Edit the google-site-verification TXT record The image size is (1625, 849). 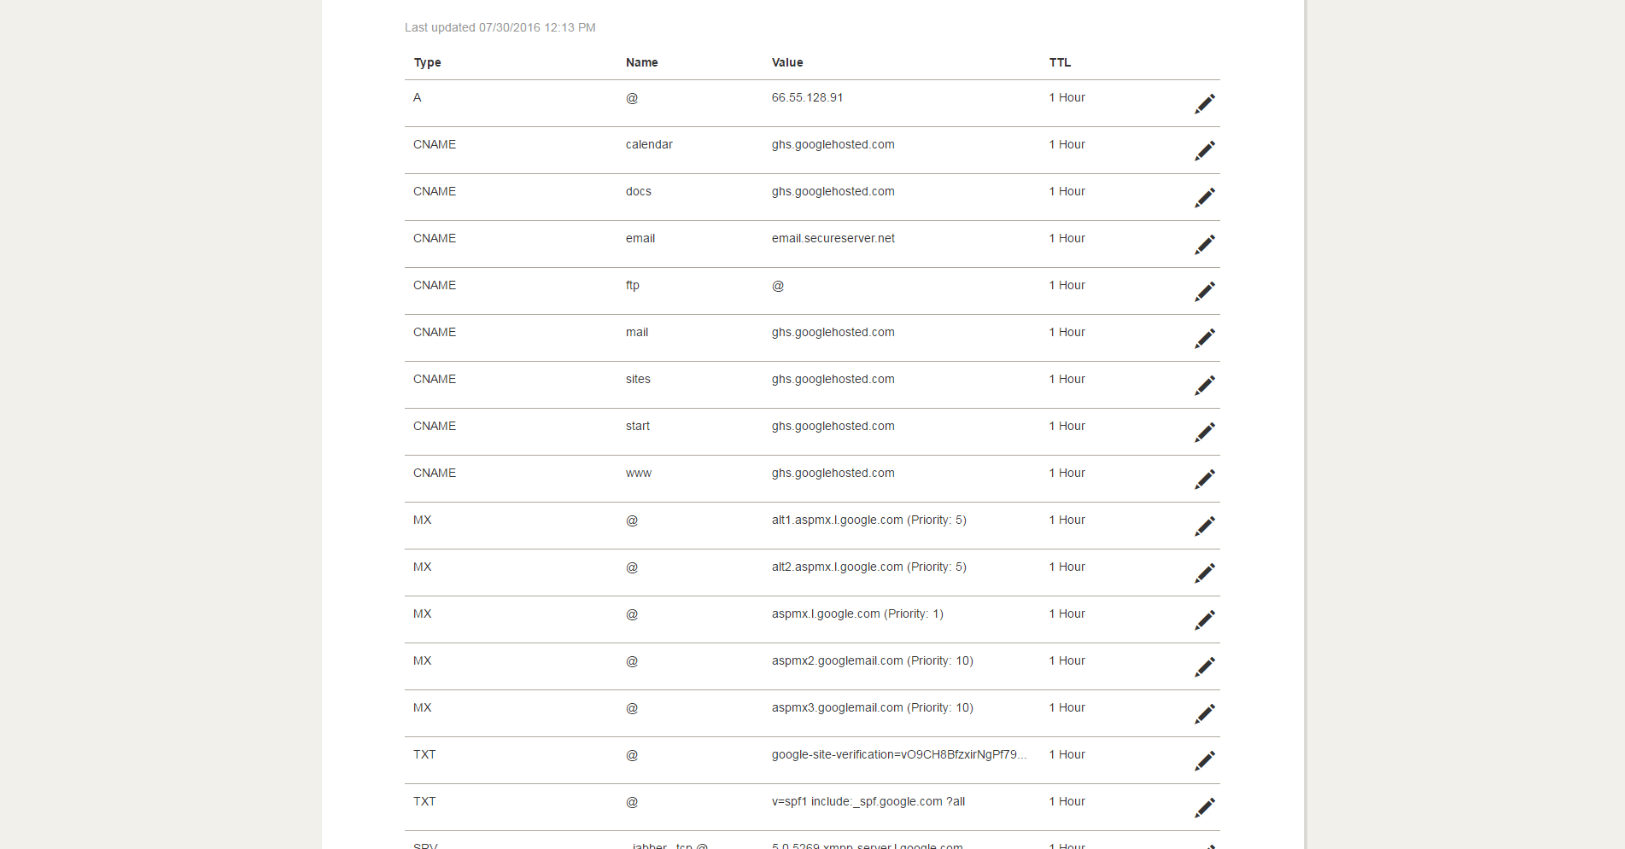[x=1205, y=761]
